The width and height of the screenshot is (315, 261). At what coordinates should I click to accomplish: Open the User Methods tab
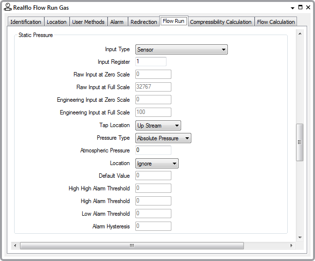click(88, 22)
